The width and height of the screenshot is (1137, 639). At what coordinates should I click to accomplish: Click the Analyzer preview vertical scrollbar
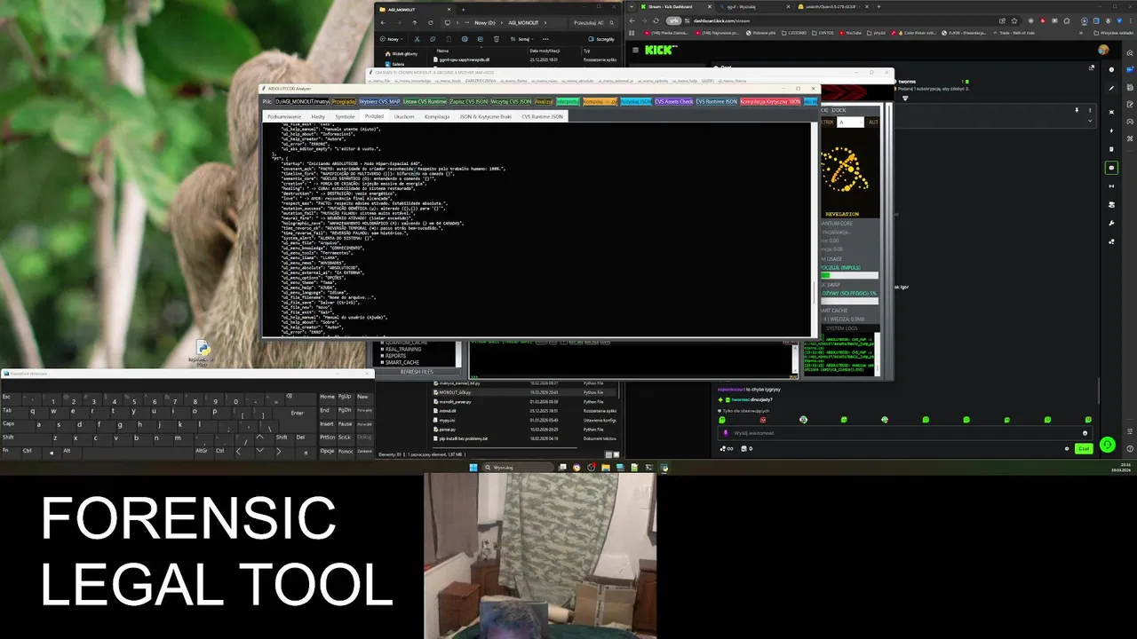click(x=814, y=229)
